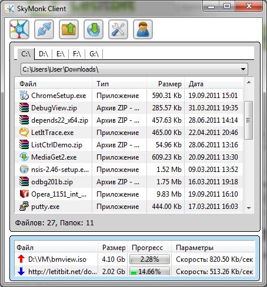Viewport: 267px width, 287px height.
Task: Click the download globe arrow icon
Action: click(94, 29)
